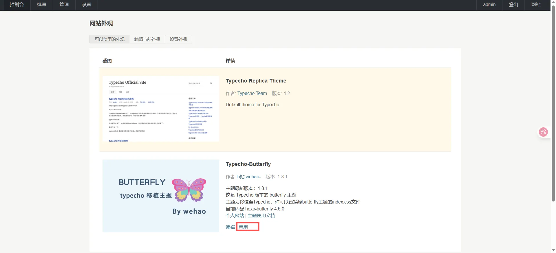Screen dimensions: 556x253
Task: Select the 可以使用的外观 tab
Action: click(109, 39)
